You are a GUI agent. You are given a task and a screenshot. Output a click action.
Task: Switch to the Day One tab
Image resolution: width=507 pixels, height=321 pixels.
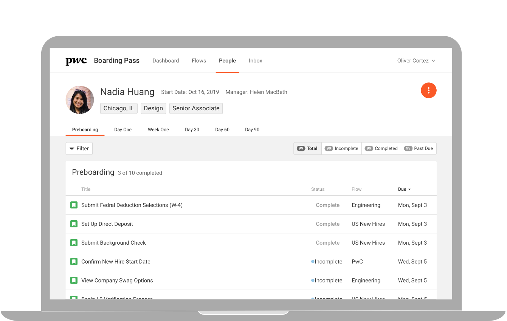coord(123,130)
